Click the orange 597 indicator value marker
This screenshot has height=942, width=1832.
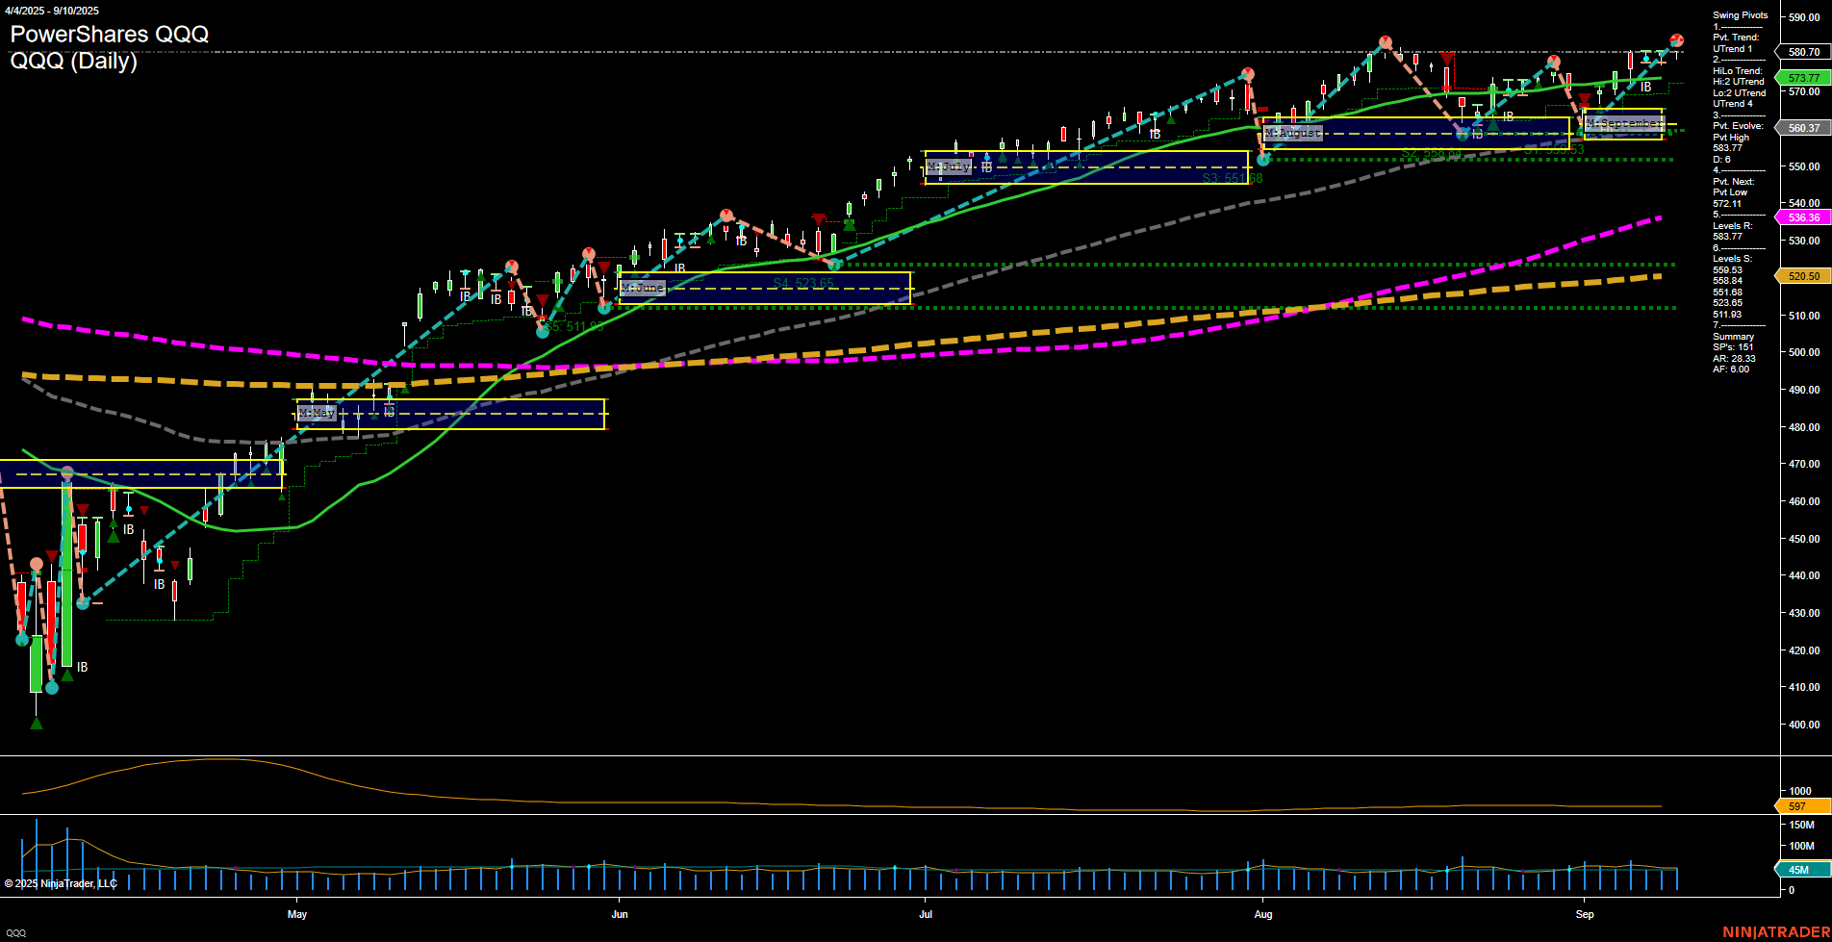pyautogui.click(x=1797, y=806)
